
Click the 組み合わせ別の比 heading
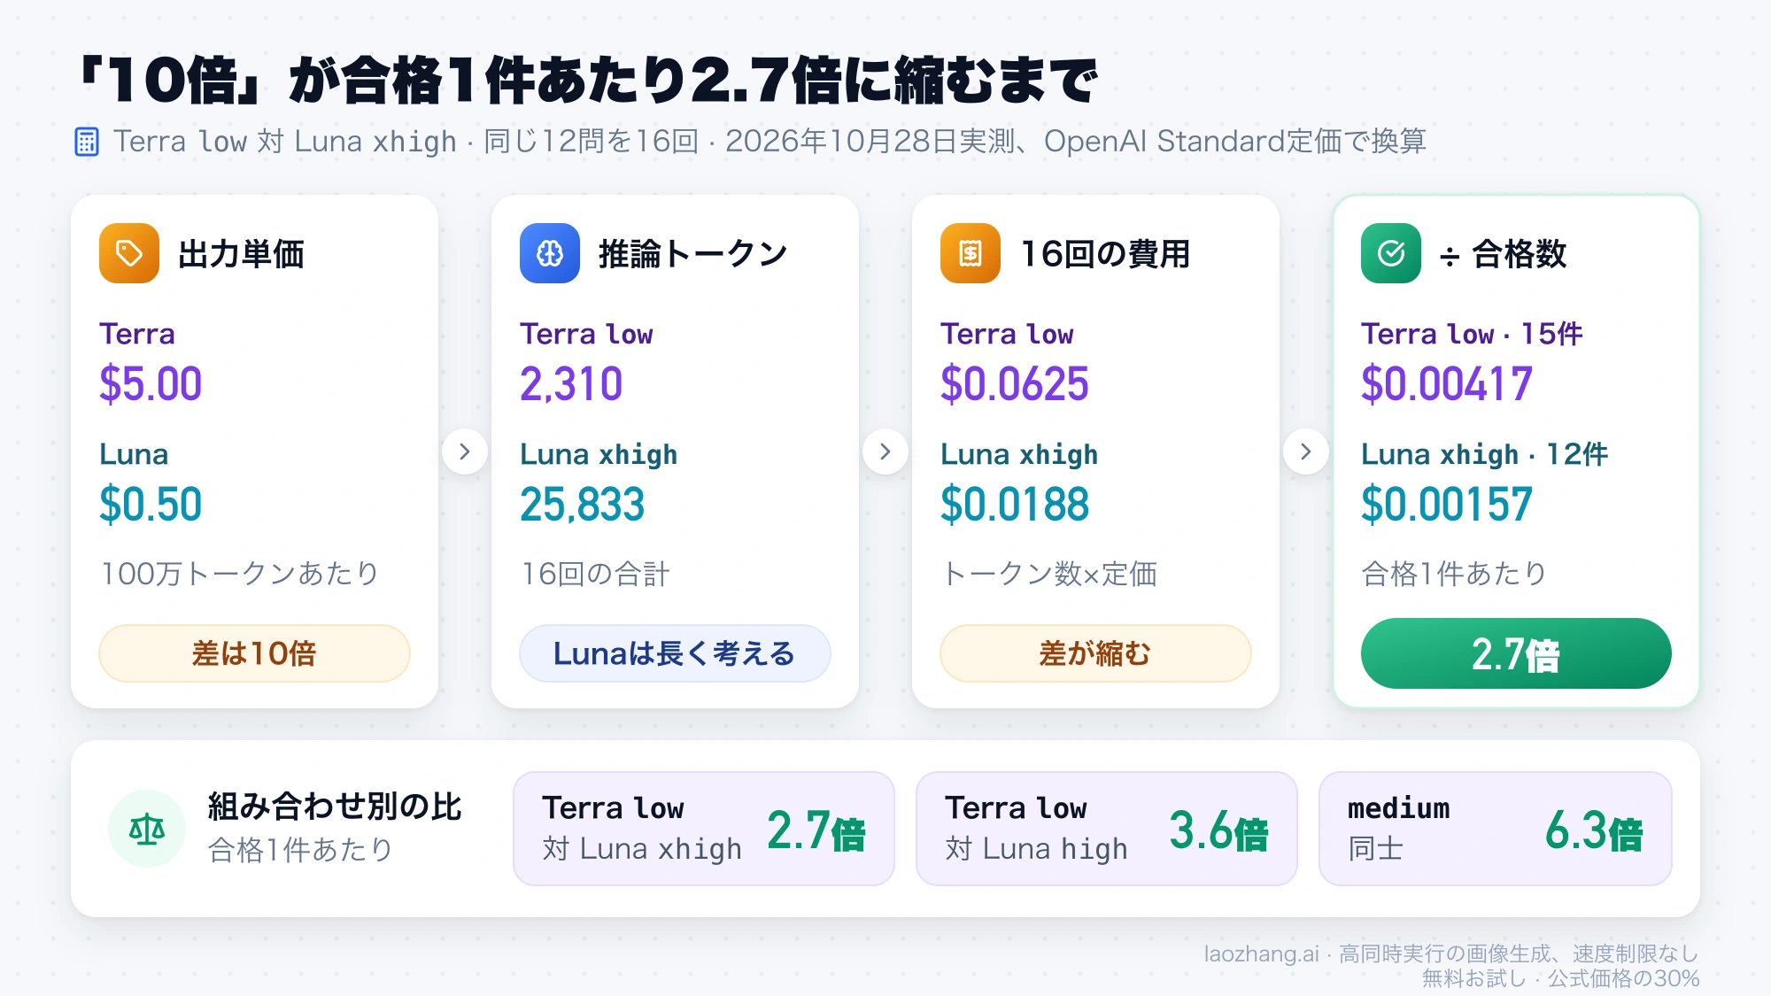click(335, 807)
